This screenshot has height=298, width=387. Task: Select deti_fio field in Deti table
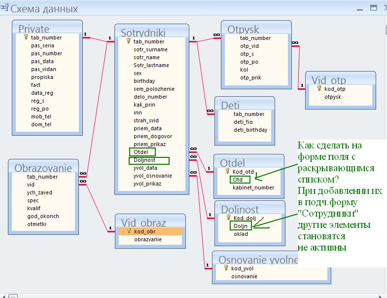tap(244, 122)
